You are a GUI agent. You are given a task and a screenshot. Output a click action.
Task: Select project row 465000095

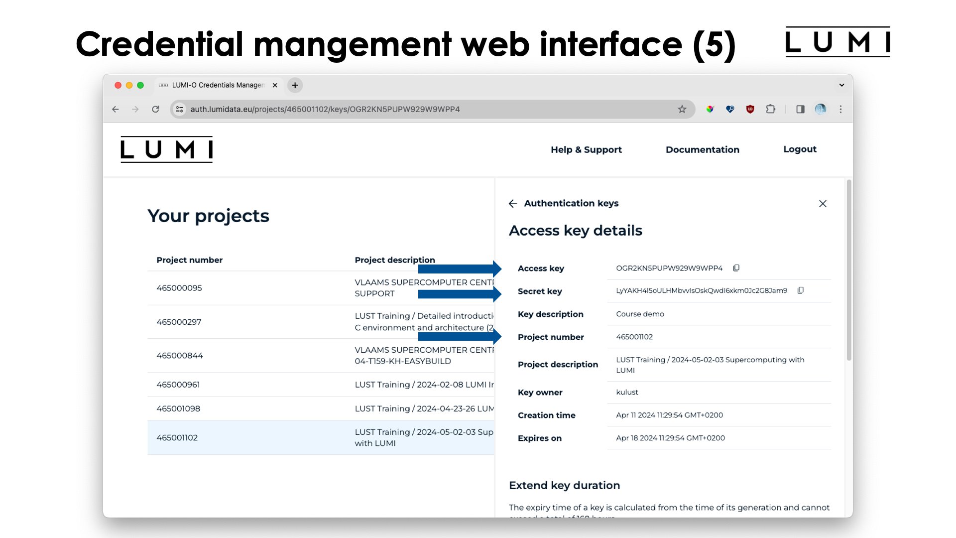pos(321,288)
